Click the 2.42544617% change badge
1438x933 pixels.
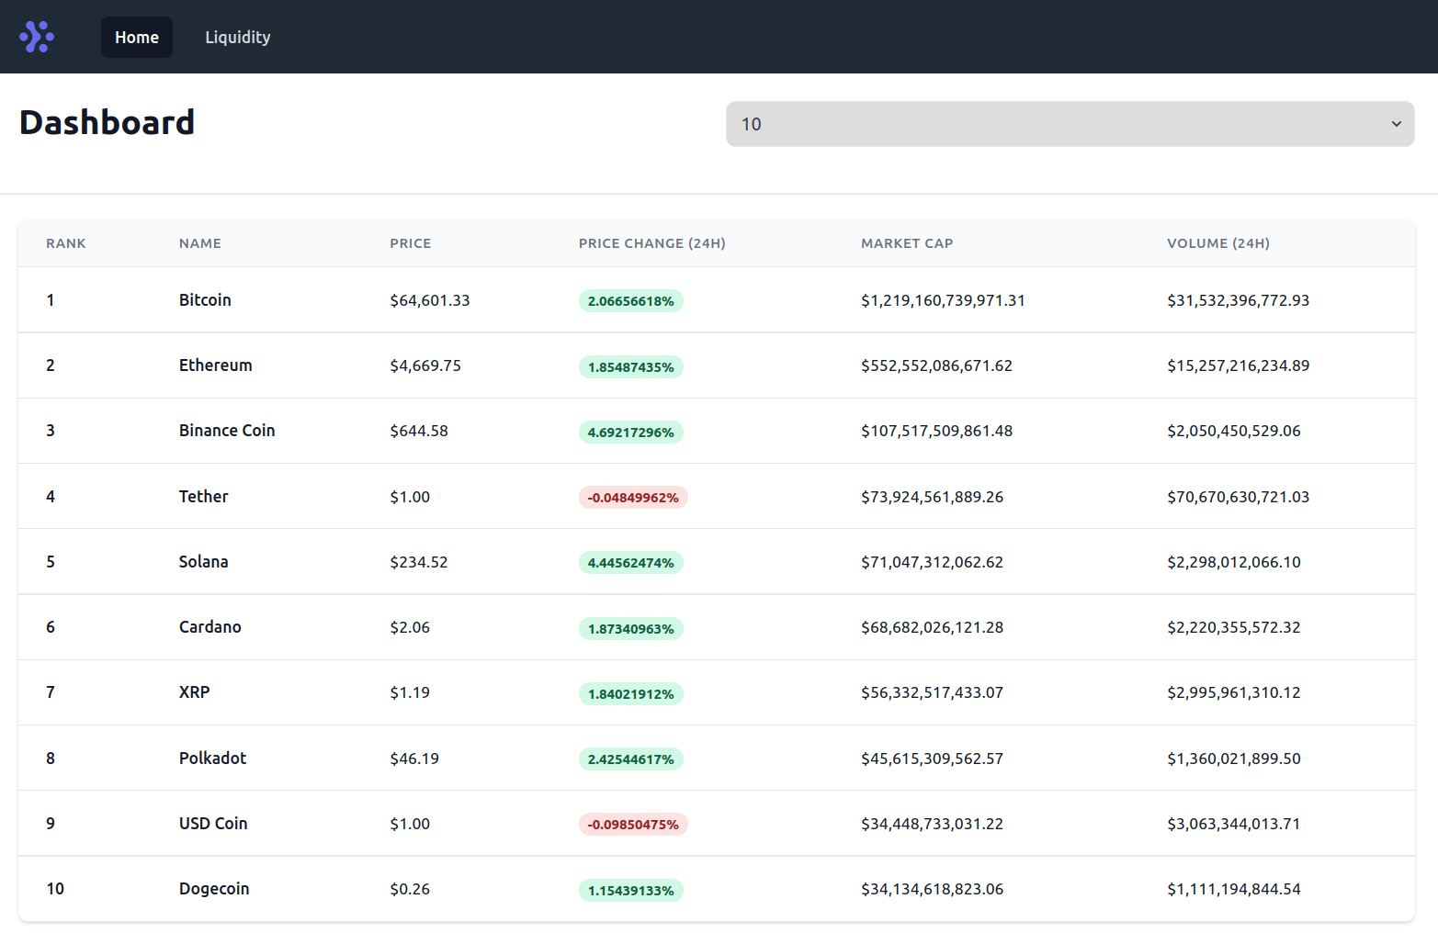coord(631,759)
